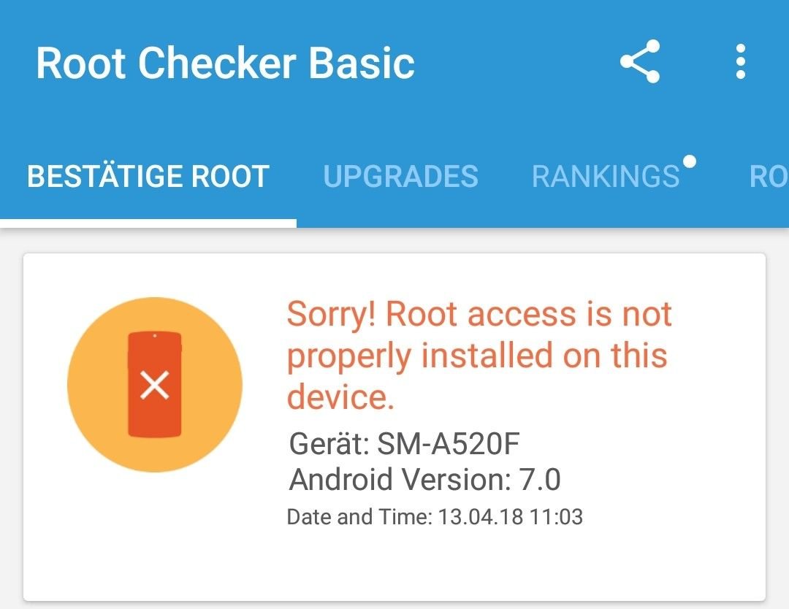Open the three-dot overflow menu
This screenshot has height=609, width=789.
click(x=740, y=61)
